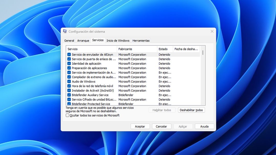Image resolution: width=276 pixels, height=155 pixels.
Task: Disable the 'Identidad de aplicación' service
Action: [69, 63]
